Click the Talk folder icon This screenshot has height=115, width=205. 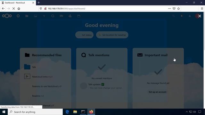pos(27,67)
